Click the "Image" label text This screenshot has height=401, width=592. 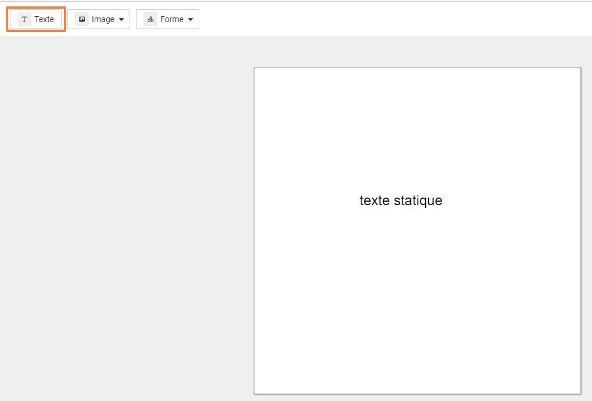(x=103, y=19)
